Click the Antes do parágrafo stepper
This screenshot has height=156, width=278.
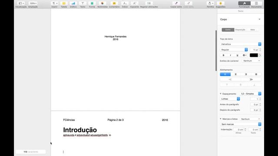[260, 104]
